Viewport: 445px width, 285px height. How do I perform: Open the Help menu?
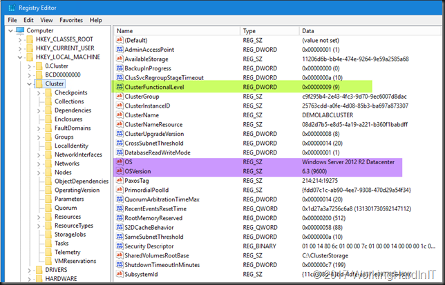[x=95, y=20]
